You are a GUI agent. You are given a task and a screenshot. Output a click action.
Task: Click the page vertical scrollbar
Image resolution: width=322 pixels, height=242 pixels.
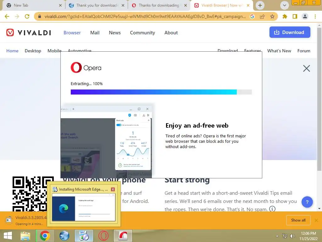pyautogui.click(x=319, y=99)
